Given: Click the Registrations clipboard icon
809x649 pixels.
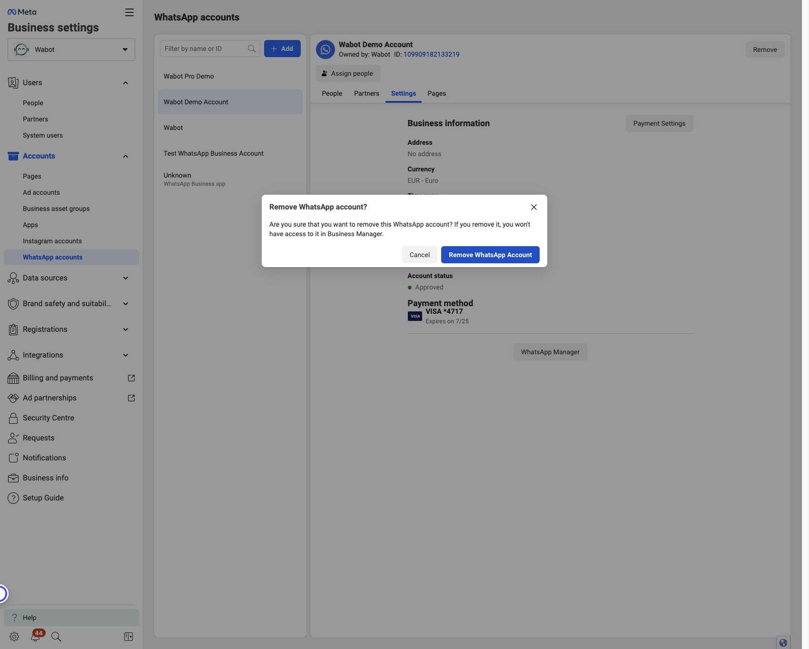Looking at the screenshot, I should (13, 329).
